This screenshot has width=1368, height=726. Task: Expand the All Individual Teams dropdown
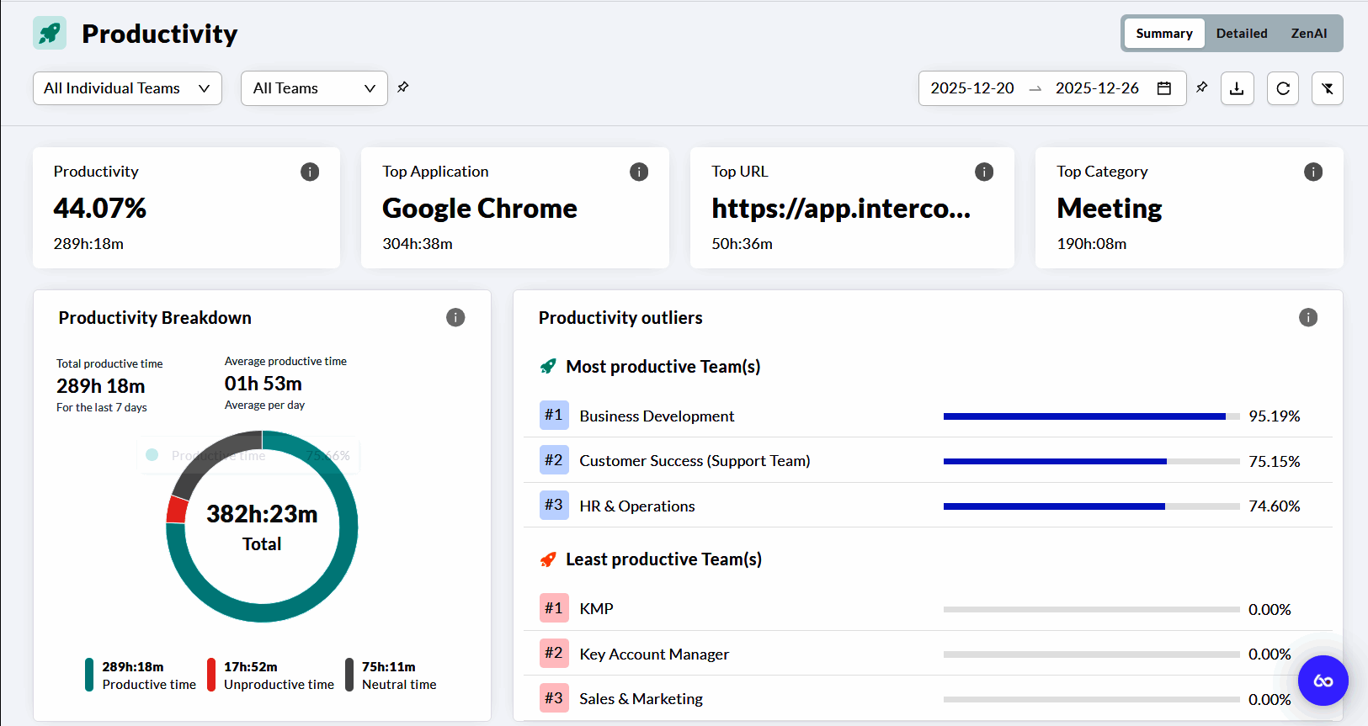coord(127,88)
